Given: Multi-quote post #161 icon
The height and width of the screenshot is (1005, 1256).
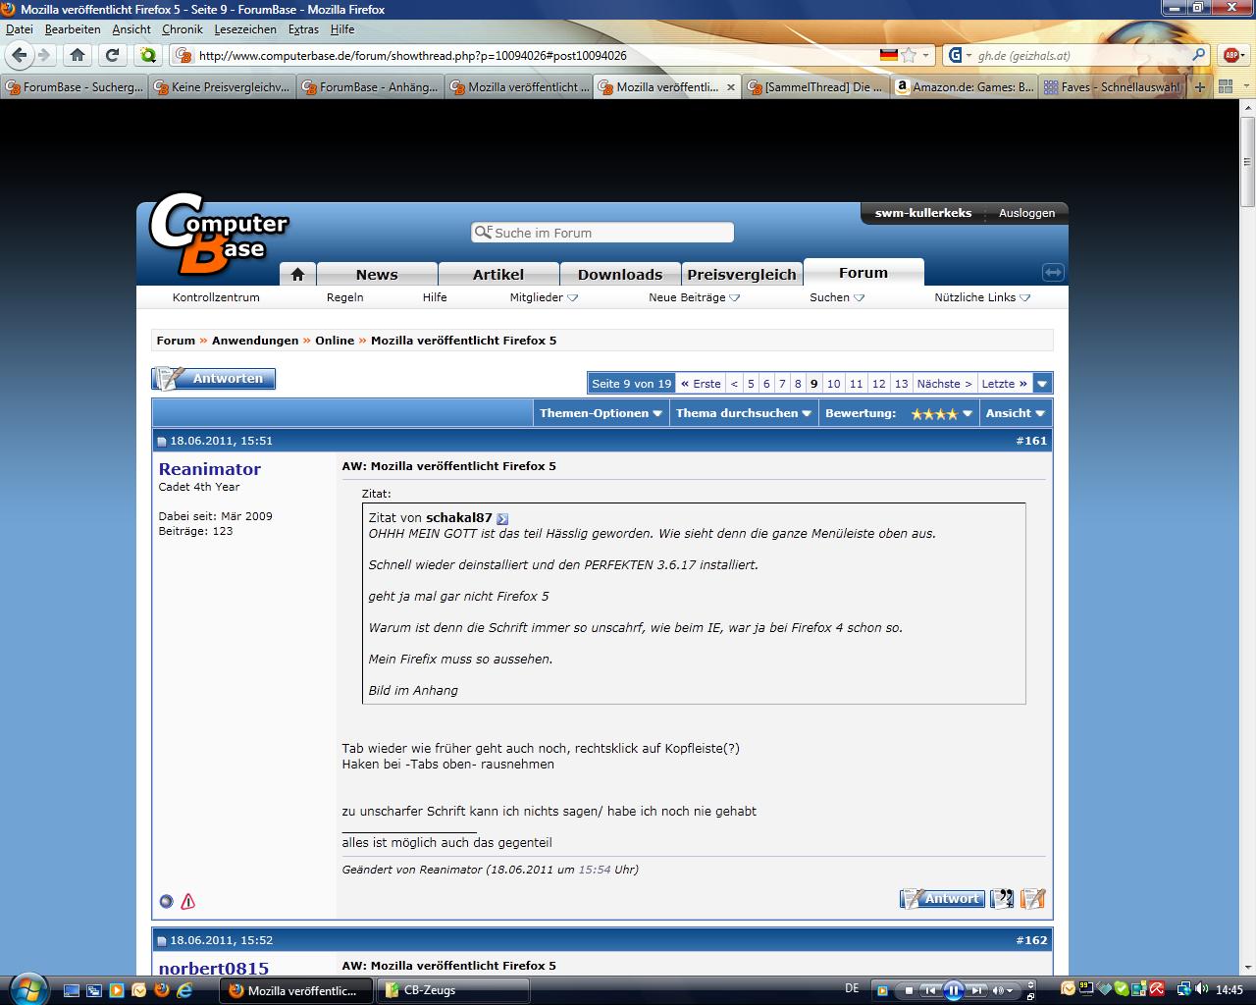Looking at the screenshot, I should tap(1002, 898).
